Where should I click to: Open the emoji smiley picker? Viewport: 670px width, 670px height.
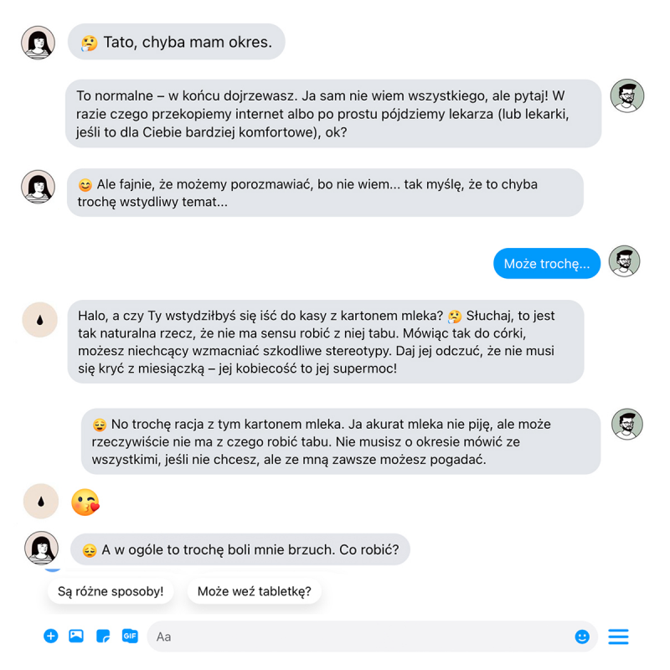click(x=582, y=637)
